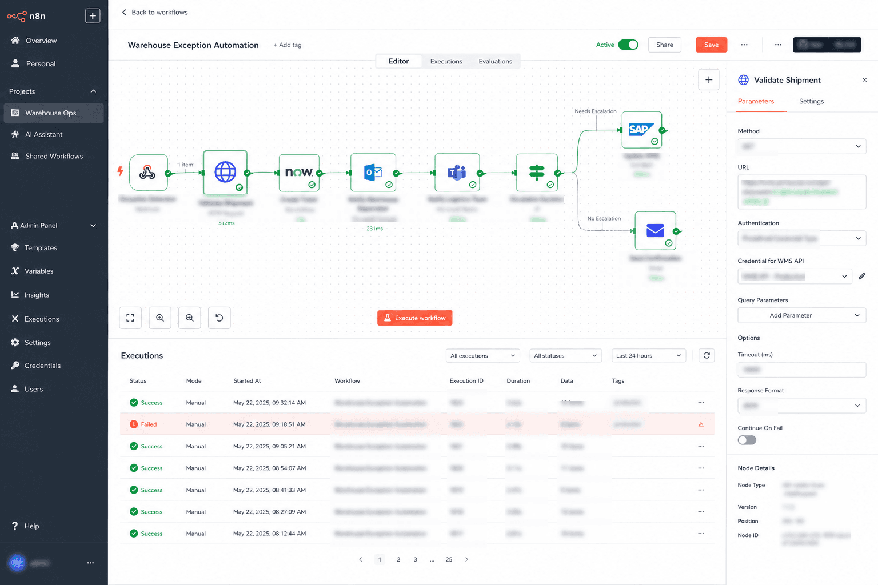Open the Credential for WMS API dropdown
The image size is (878, 585).
click(x=795, y=277)
